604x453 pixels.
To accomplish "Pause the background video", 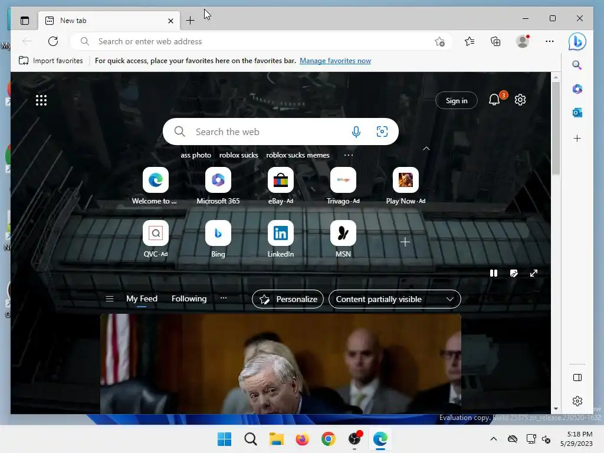I will point(494,273).
